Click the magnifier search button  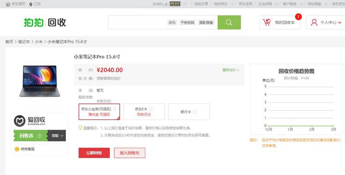pos(229,22)
